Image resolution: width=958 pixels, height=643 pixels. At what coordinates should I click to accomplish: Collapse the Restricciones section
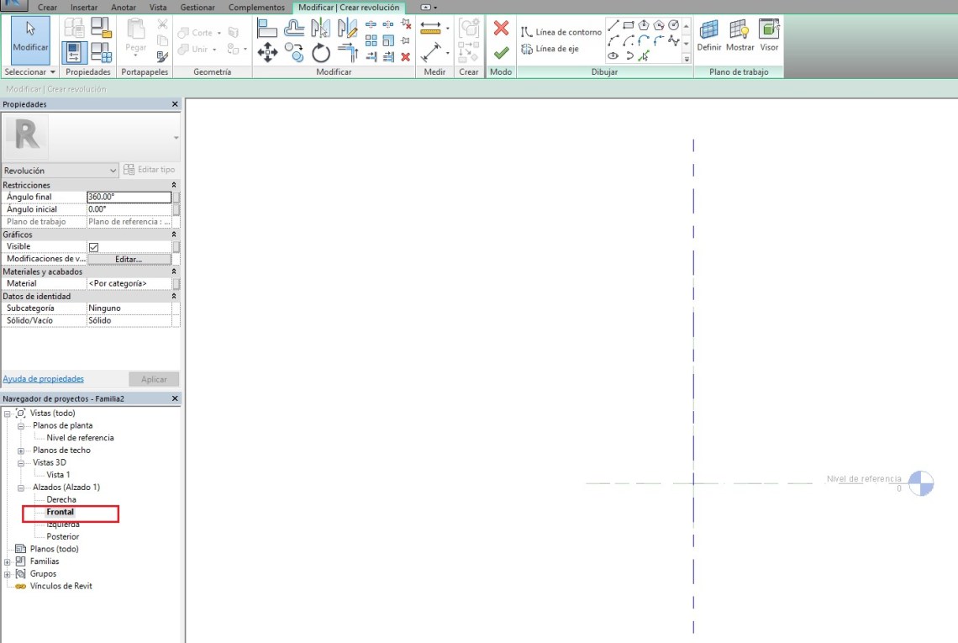[174, 185]
